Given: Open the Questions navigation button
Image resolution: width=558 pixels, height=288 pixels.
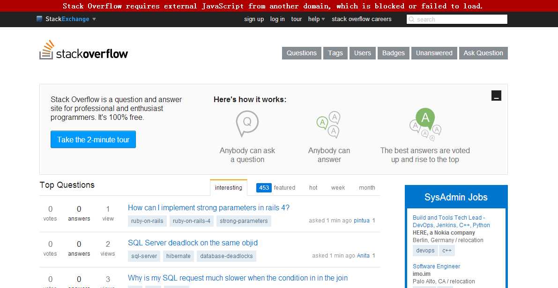Looking at the screenshot, I should (302, 53).
